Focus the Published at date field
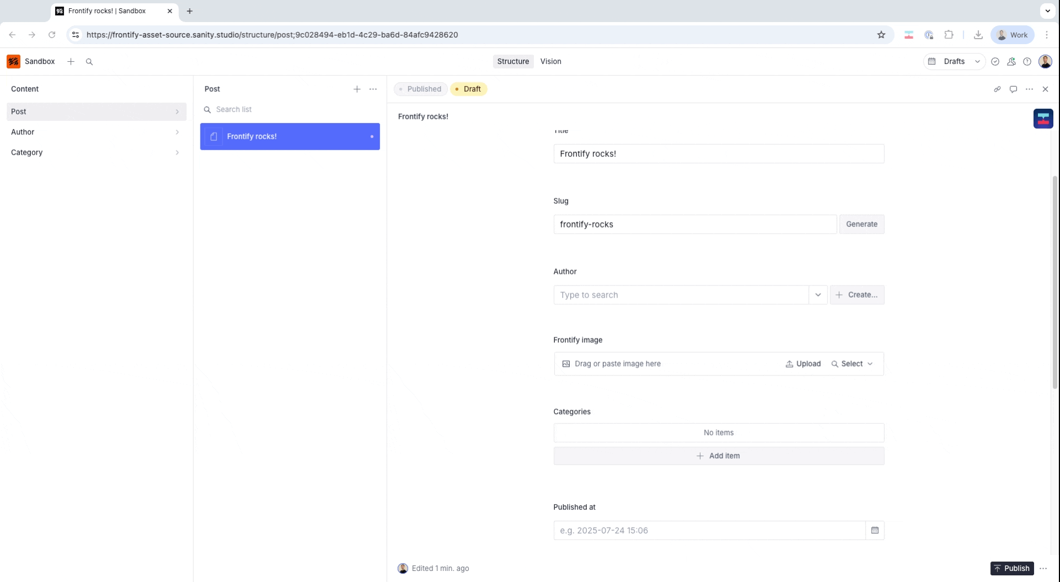 tap(709, 530)
